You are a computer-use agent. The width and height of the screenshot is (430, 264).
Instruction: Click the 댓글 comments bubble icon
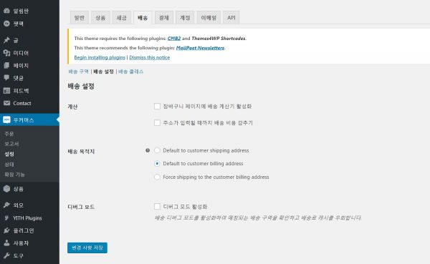tap(6, 78)
